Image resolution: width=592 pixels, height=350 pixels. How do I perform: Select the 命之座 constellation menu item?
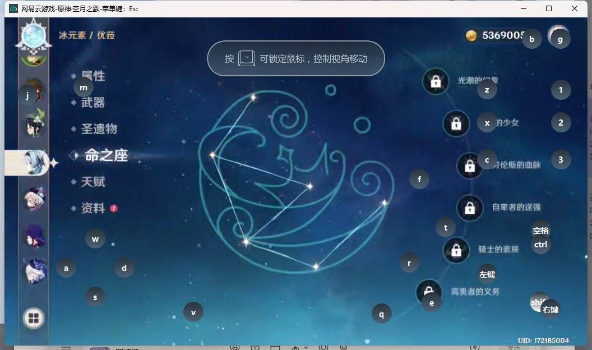(106, 155)
